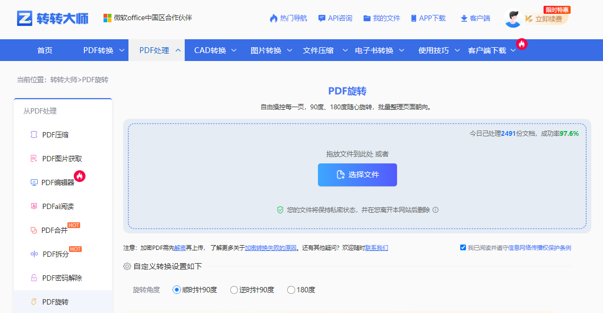Viewport: 603px width, 313px height.
Task: Open PDFai阅读 in the sidebar
Action: pos(58,206)
